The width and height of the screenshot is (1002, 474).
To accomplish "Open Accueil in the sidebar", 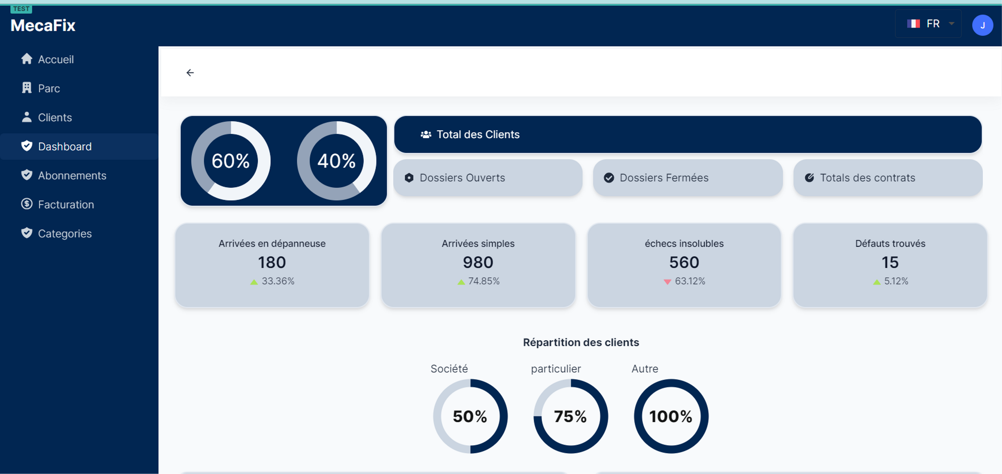I will [79, 59].
